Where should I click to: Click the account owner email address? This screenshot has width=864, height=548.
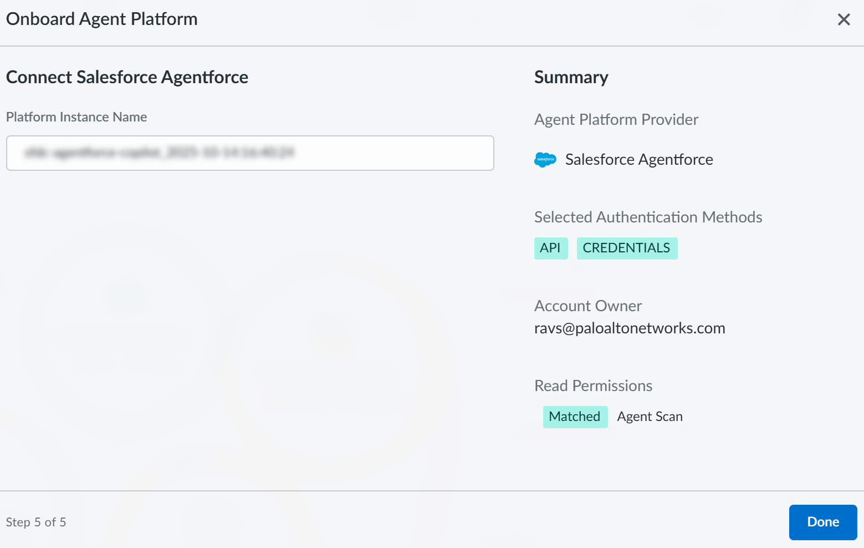point(629,328)
